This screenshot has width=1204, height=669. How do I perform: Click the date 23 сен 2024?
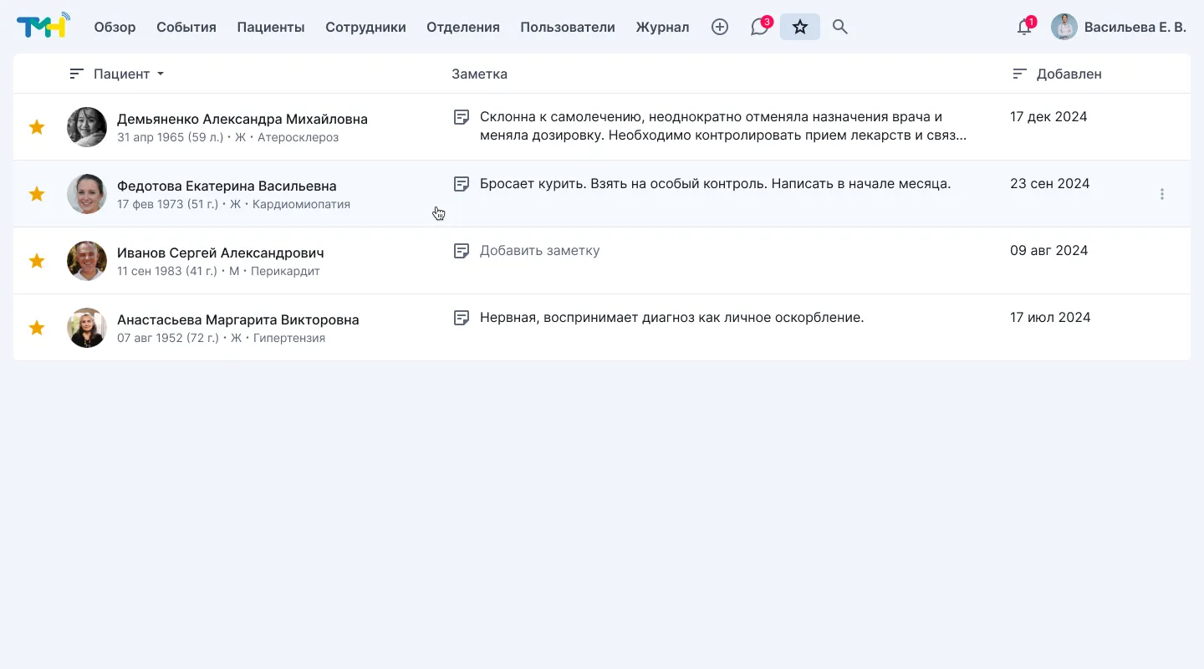(1050, 184)
